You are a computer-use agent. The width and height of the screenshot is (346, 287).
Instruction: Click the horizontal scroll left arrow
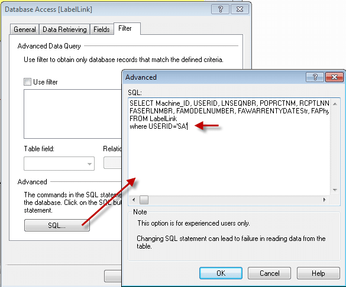point(134,200)
